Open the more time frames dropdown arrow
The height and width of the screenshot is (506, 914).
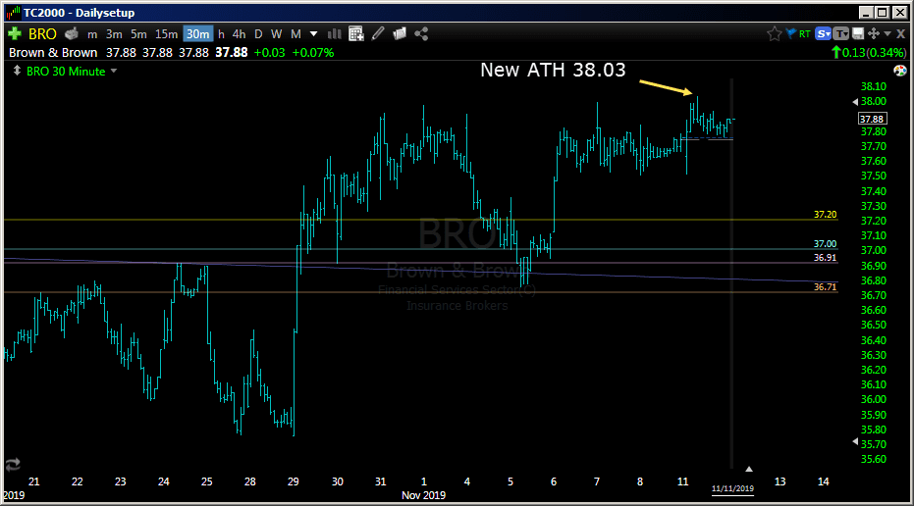[313, 33]
